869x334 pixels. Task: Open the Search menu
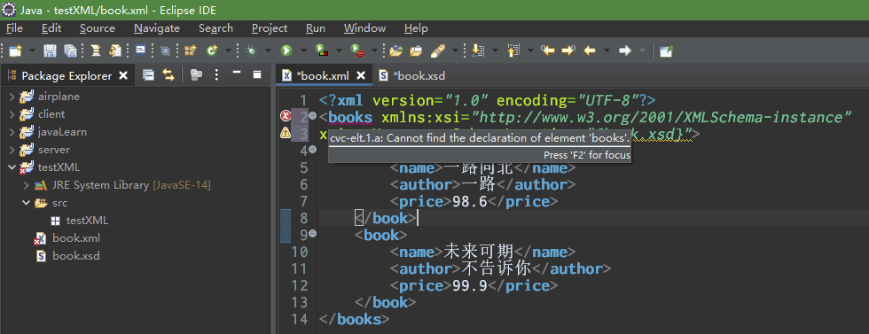pos(215,28)
